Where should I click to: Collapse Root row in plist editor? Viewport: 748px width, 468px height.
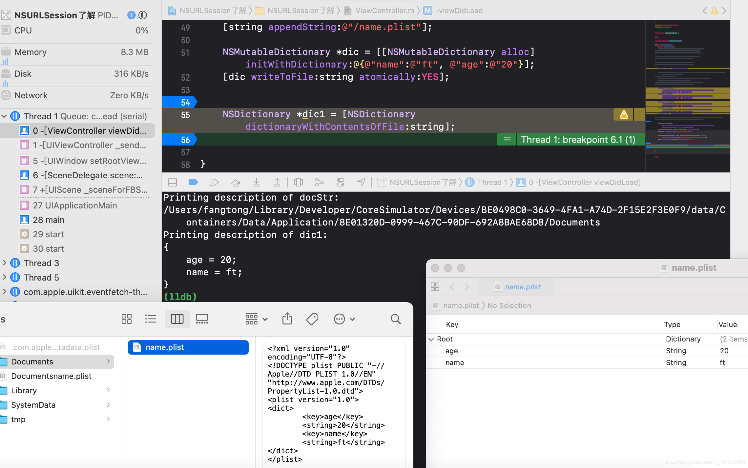[x=431, y=339]
